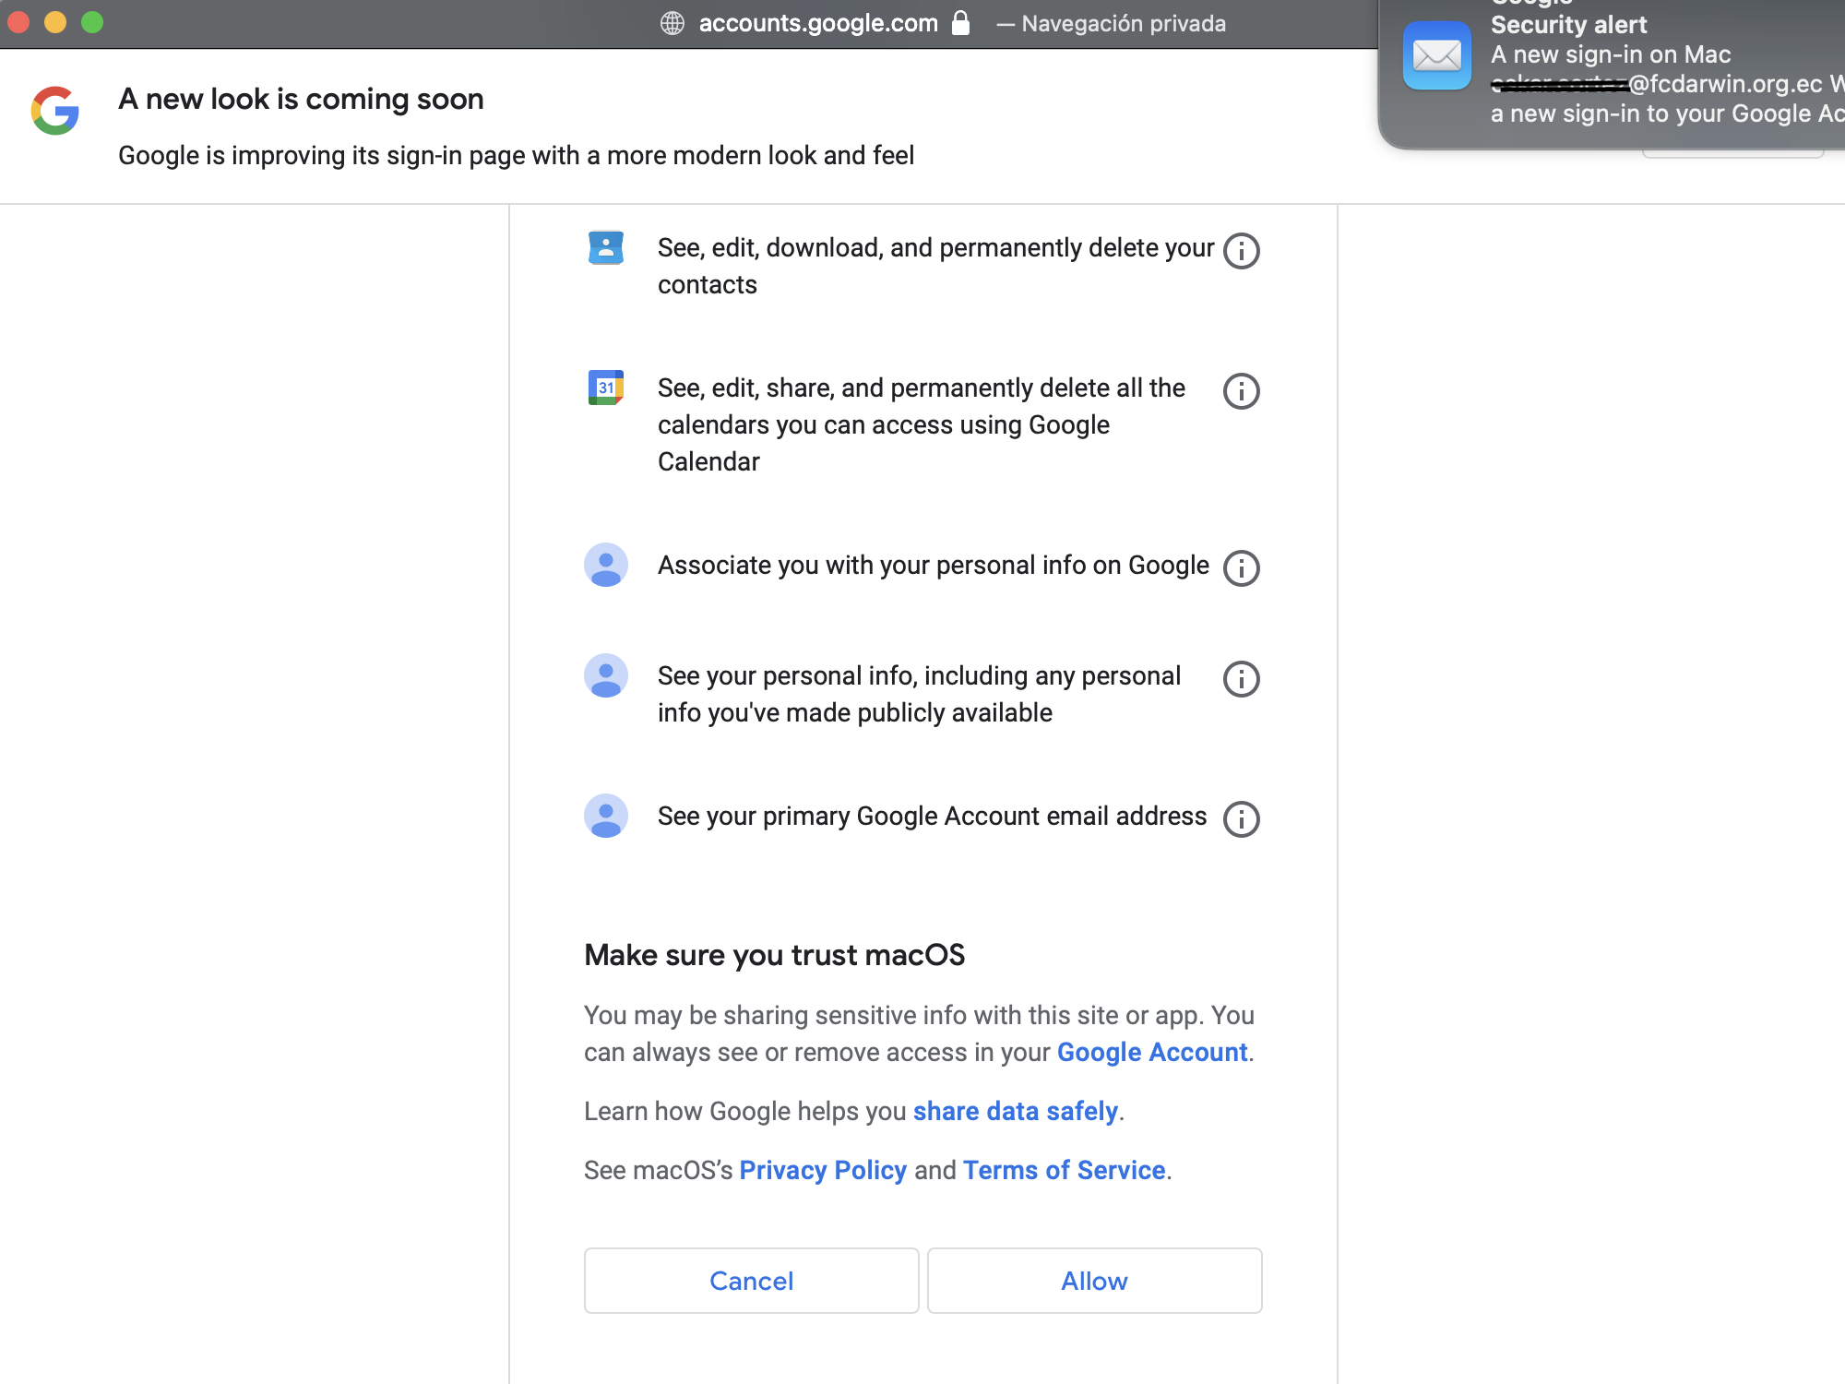1845x1384 pixels.
Task: Open the Google Account link
Action: click(1152, 1053)
